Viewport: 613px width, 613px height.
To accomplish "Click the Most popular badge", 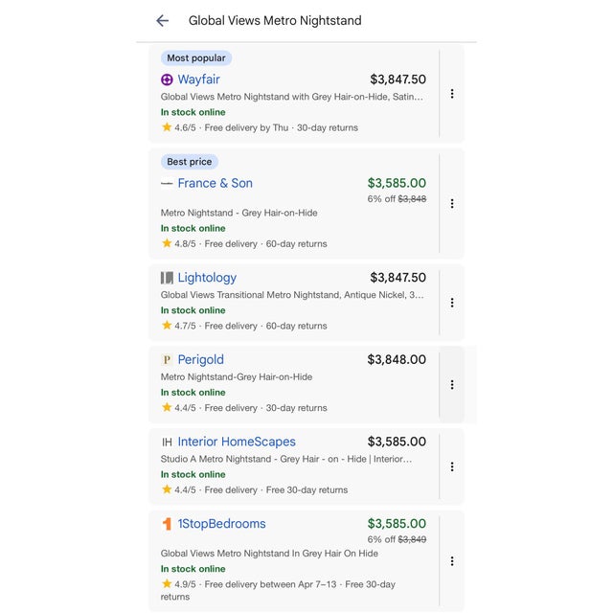I will 196,58.
